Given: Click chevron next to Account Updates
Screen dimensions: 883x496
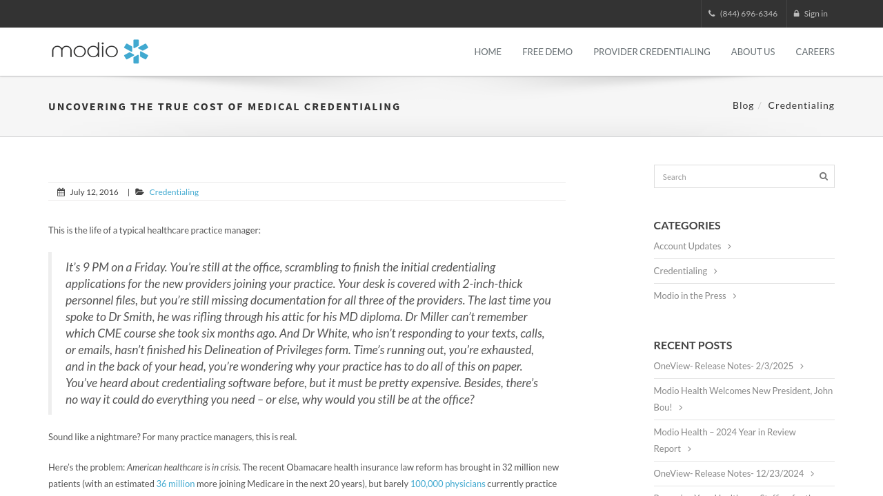Looking at the screenshot, I should click(729, 247).
